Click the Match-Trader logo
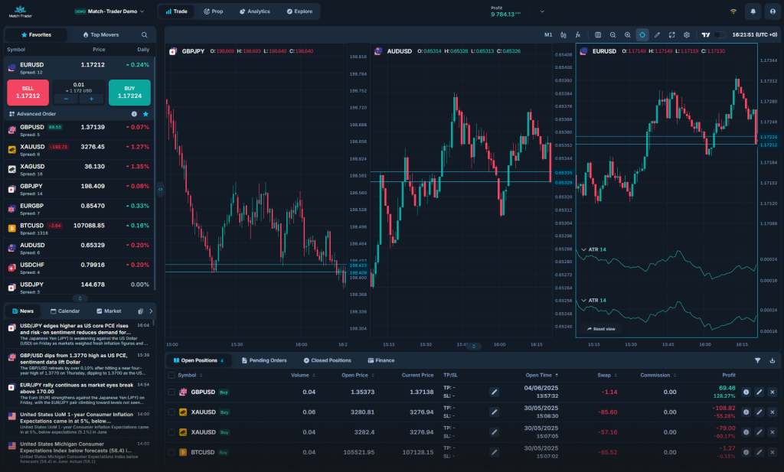This screenshot has width=784, height=472. tap(20, 11)
